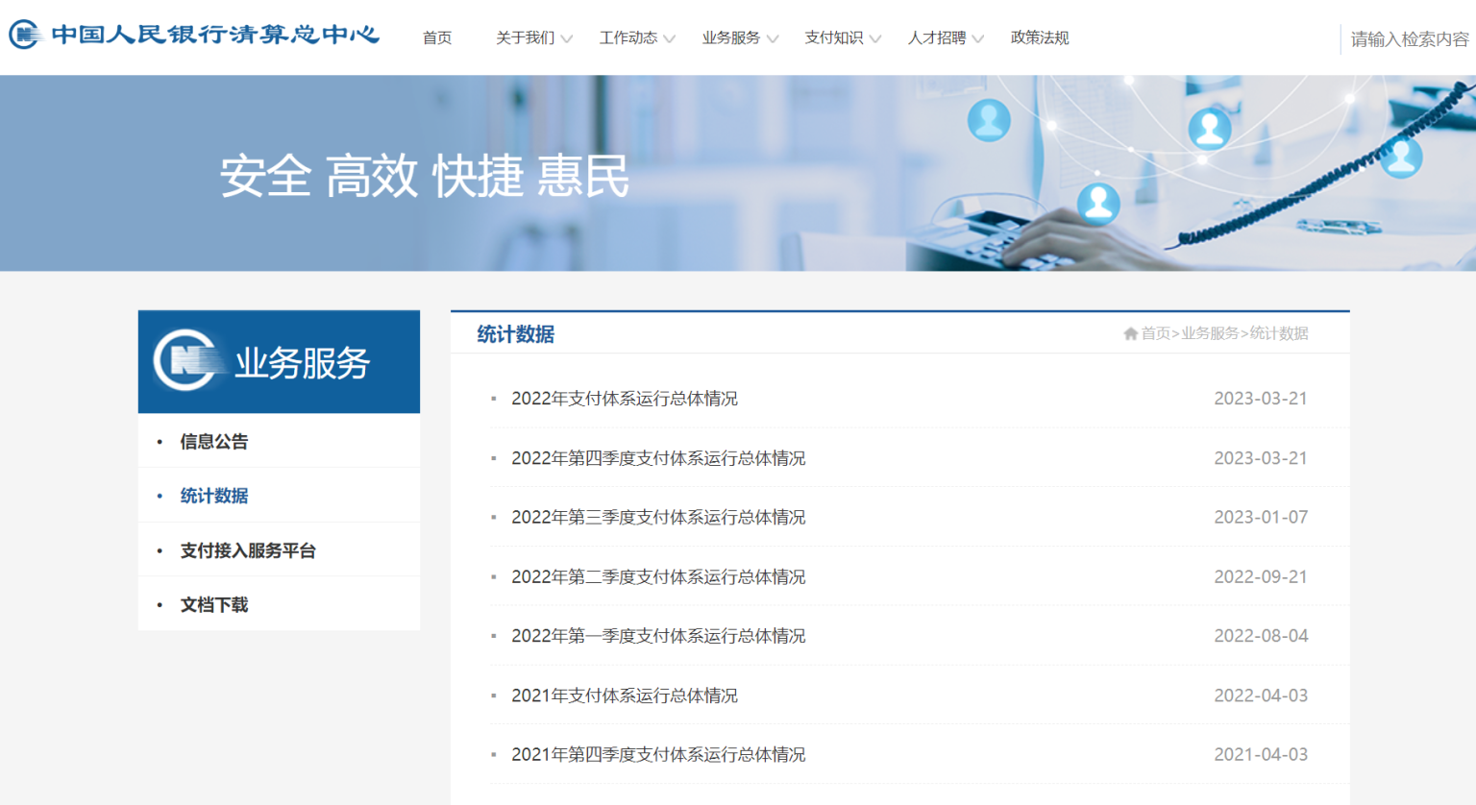Screen dimensions: 1476x805
Task: Select 信息公告 in the sidebar
Action: coord(214,442)
